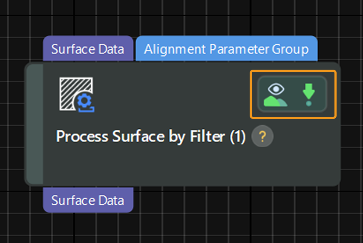This screenshot has width=363, height=243.
Task: Click the green down-arrow run icon
Action: (308, 94)
